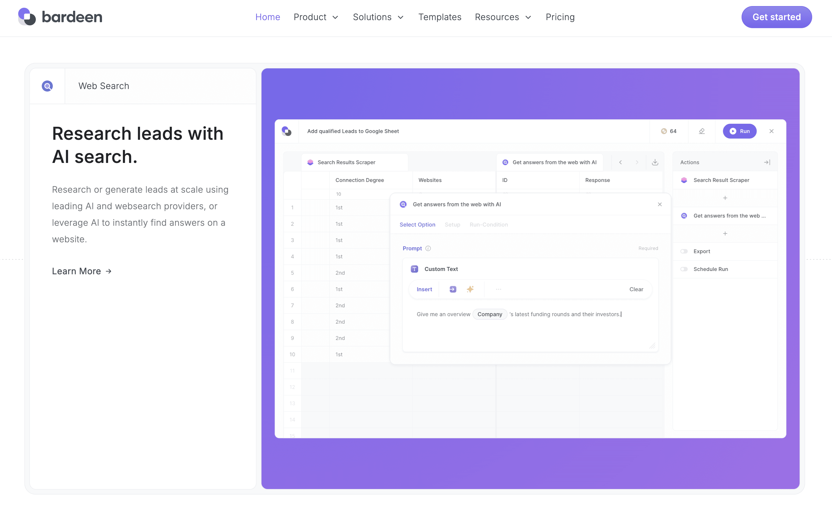Click the credits coin icon showing 64
The image size is (832, 521).
pos(664,131)
